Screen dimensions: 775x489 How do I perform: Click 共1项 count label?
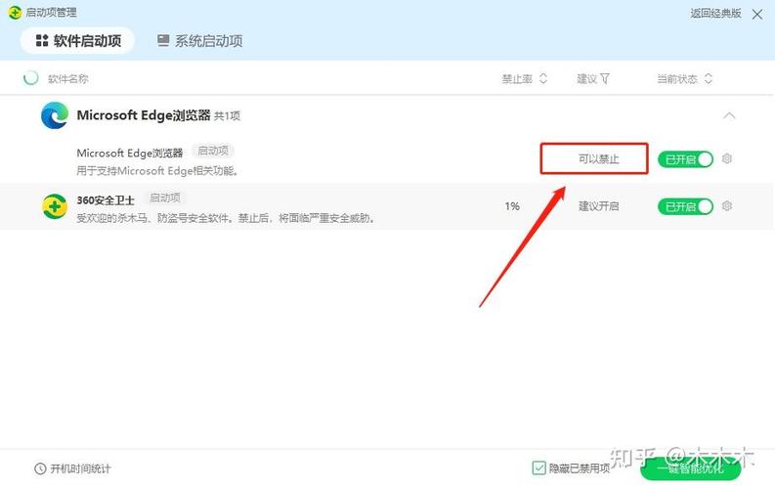tap(227, 115)
